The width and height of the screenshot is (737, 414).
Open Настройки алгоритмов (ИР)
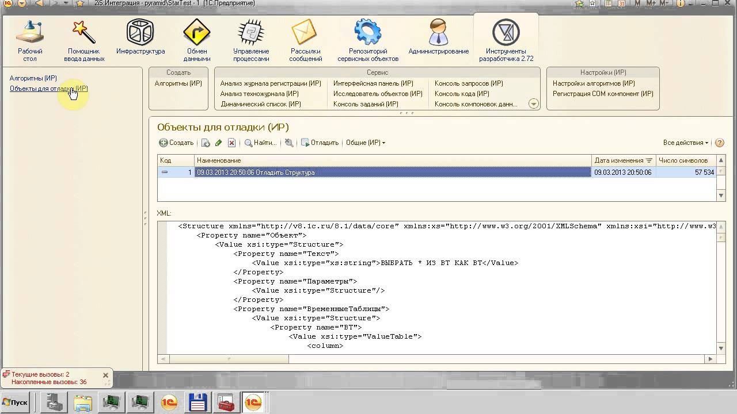click(594, 83)
